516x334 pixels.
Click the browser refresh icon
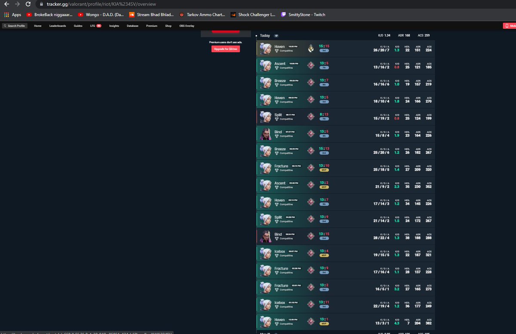[x=28, y=4]
